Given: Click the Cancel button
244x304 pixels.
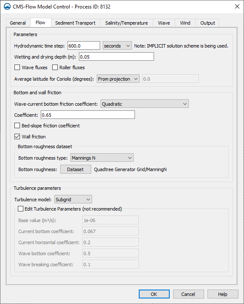Looking at the screenshot, I should point(188,294).
